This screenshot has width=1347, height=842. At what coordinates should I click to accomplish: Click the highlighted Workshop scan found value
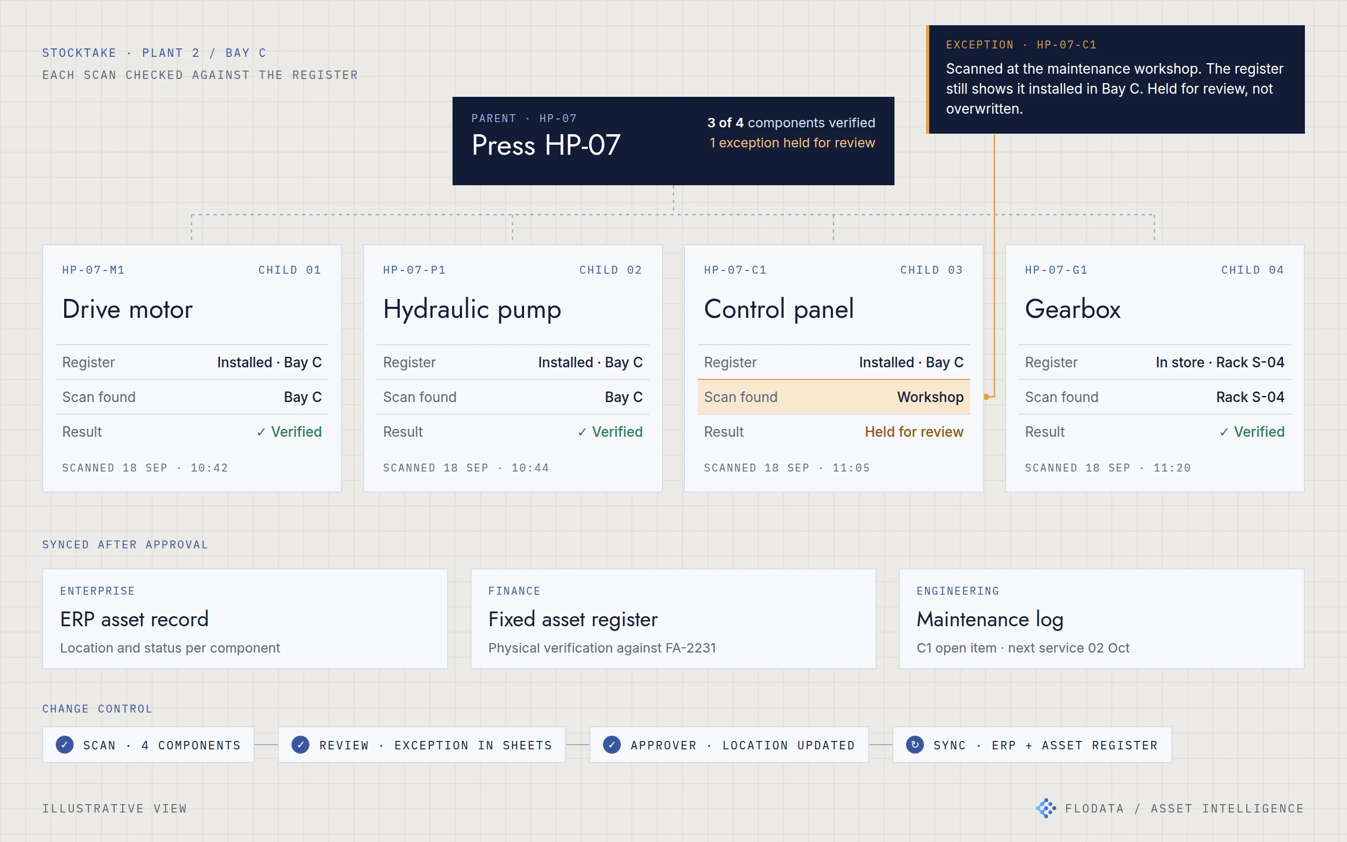(930, 397)
